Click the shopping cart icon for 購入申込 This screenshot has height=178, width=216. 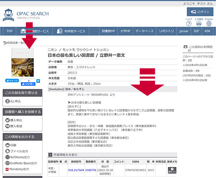click(x=8, y=120)
